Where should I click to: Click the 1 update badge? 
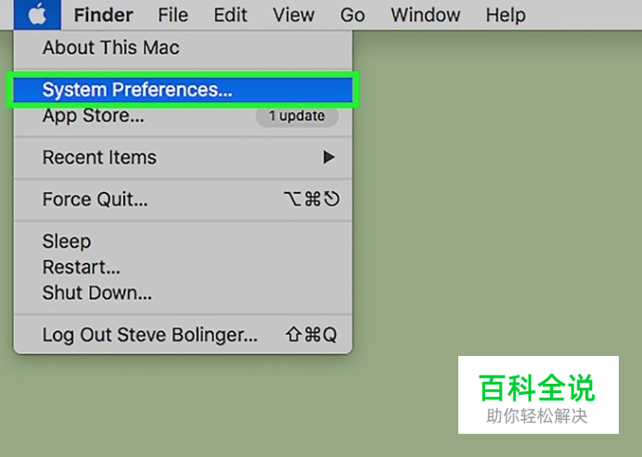297,116
